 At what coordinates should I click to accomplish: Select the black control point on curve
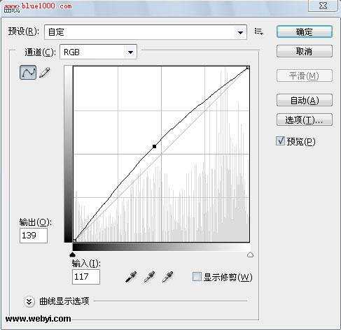[154, 146]
